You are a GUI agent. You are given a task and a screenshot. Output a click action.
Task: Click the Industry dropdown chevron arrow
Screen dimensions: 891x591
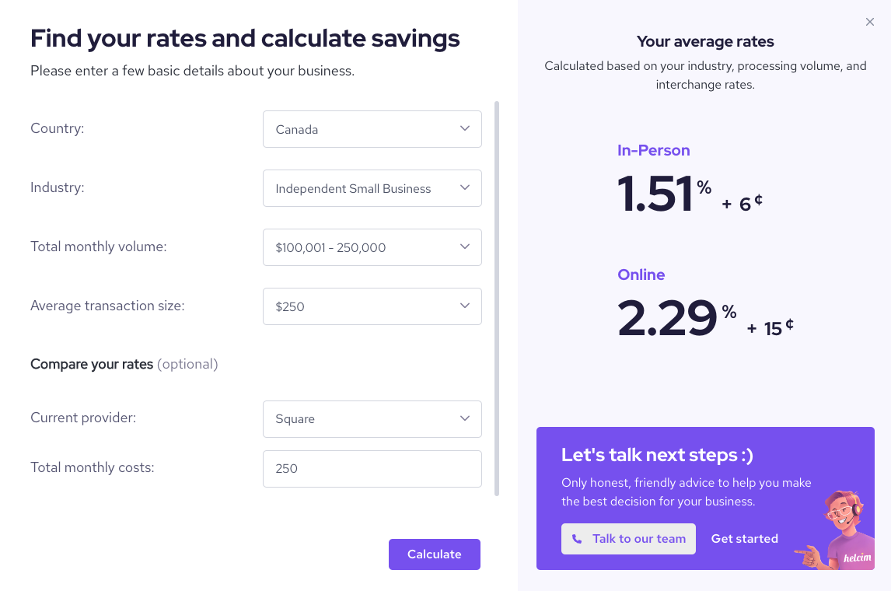[465, 188]
